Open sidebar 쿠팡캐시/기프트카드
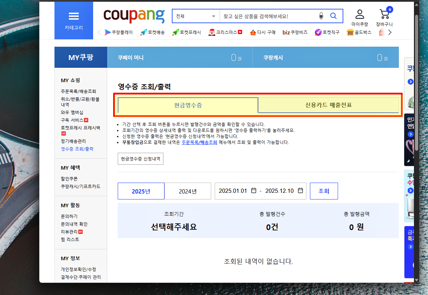The height and width of the screenshot is (295, 428). point(80,186)
